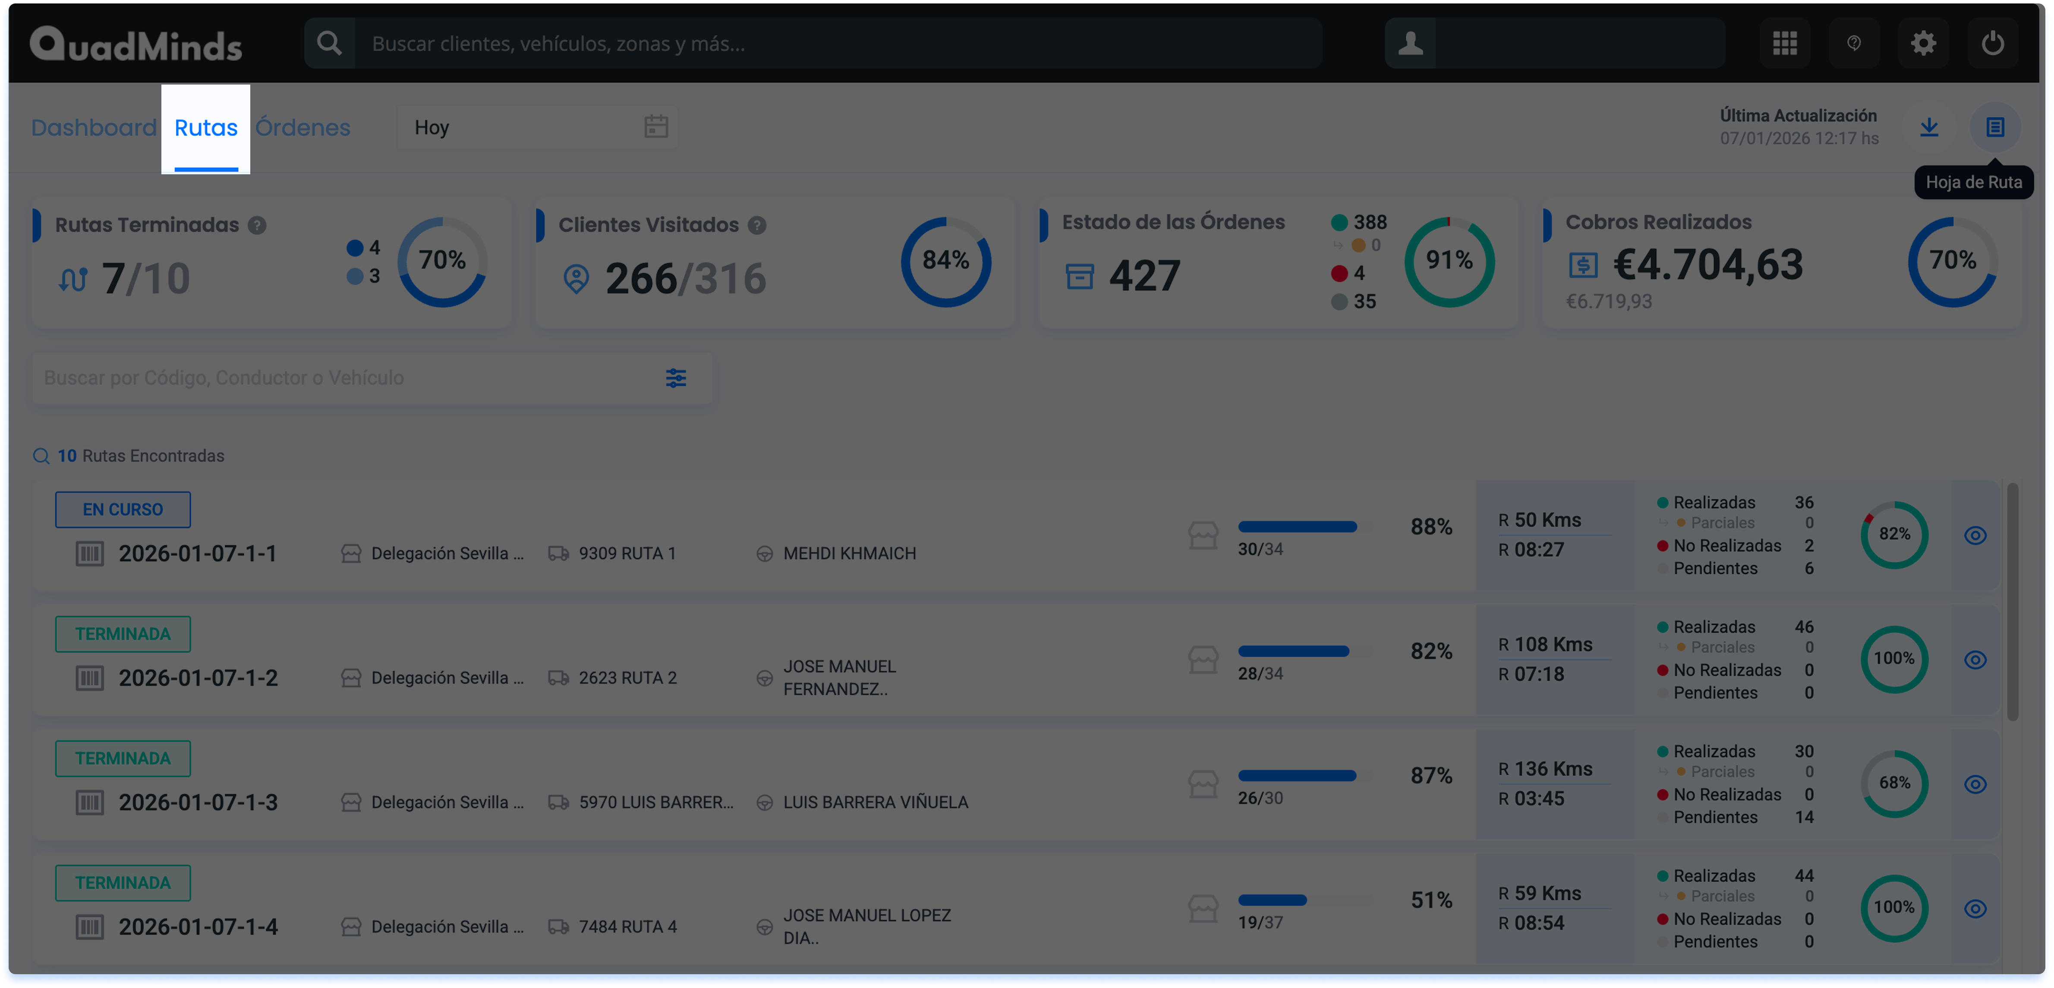Switch to the Órdenes tab

pyautogui.click(x=302, y=128)
